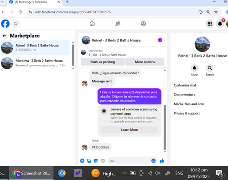Click Mark as pending button
This screenshot has width=228, height=180.
tap(103, 62)
